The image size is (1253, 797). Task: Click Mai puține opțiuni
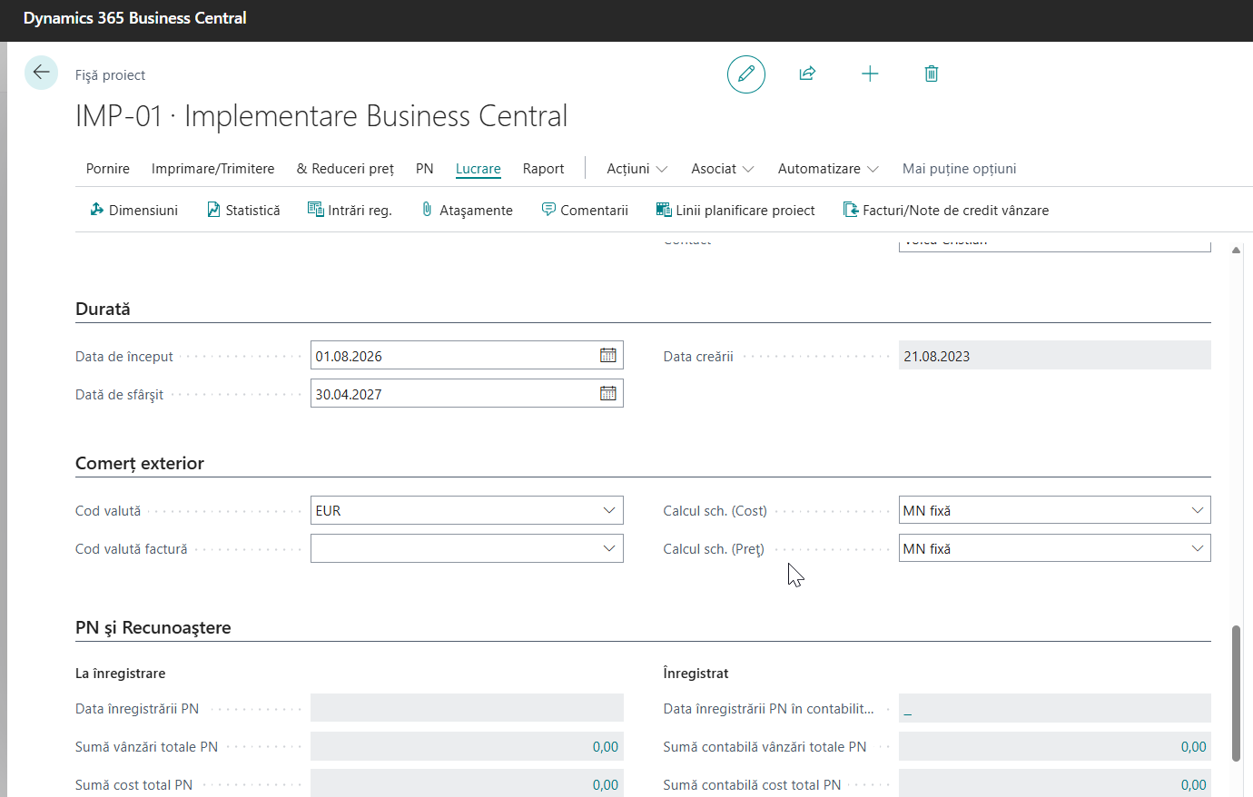959,169
